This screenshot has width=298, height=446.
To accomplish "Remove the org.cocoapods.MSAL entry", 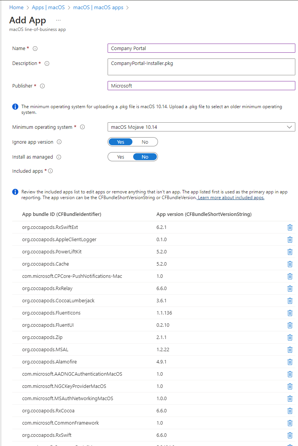I will pos(290,350).
